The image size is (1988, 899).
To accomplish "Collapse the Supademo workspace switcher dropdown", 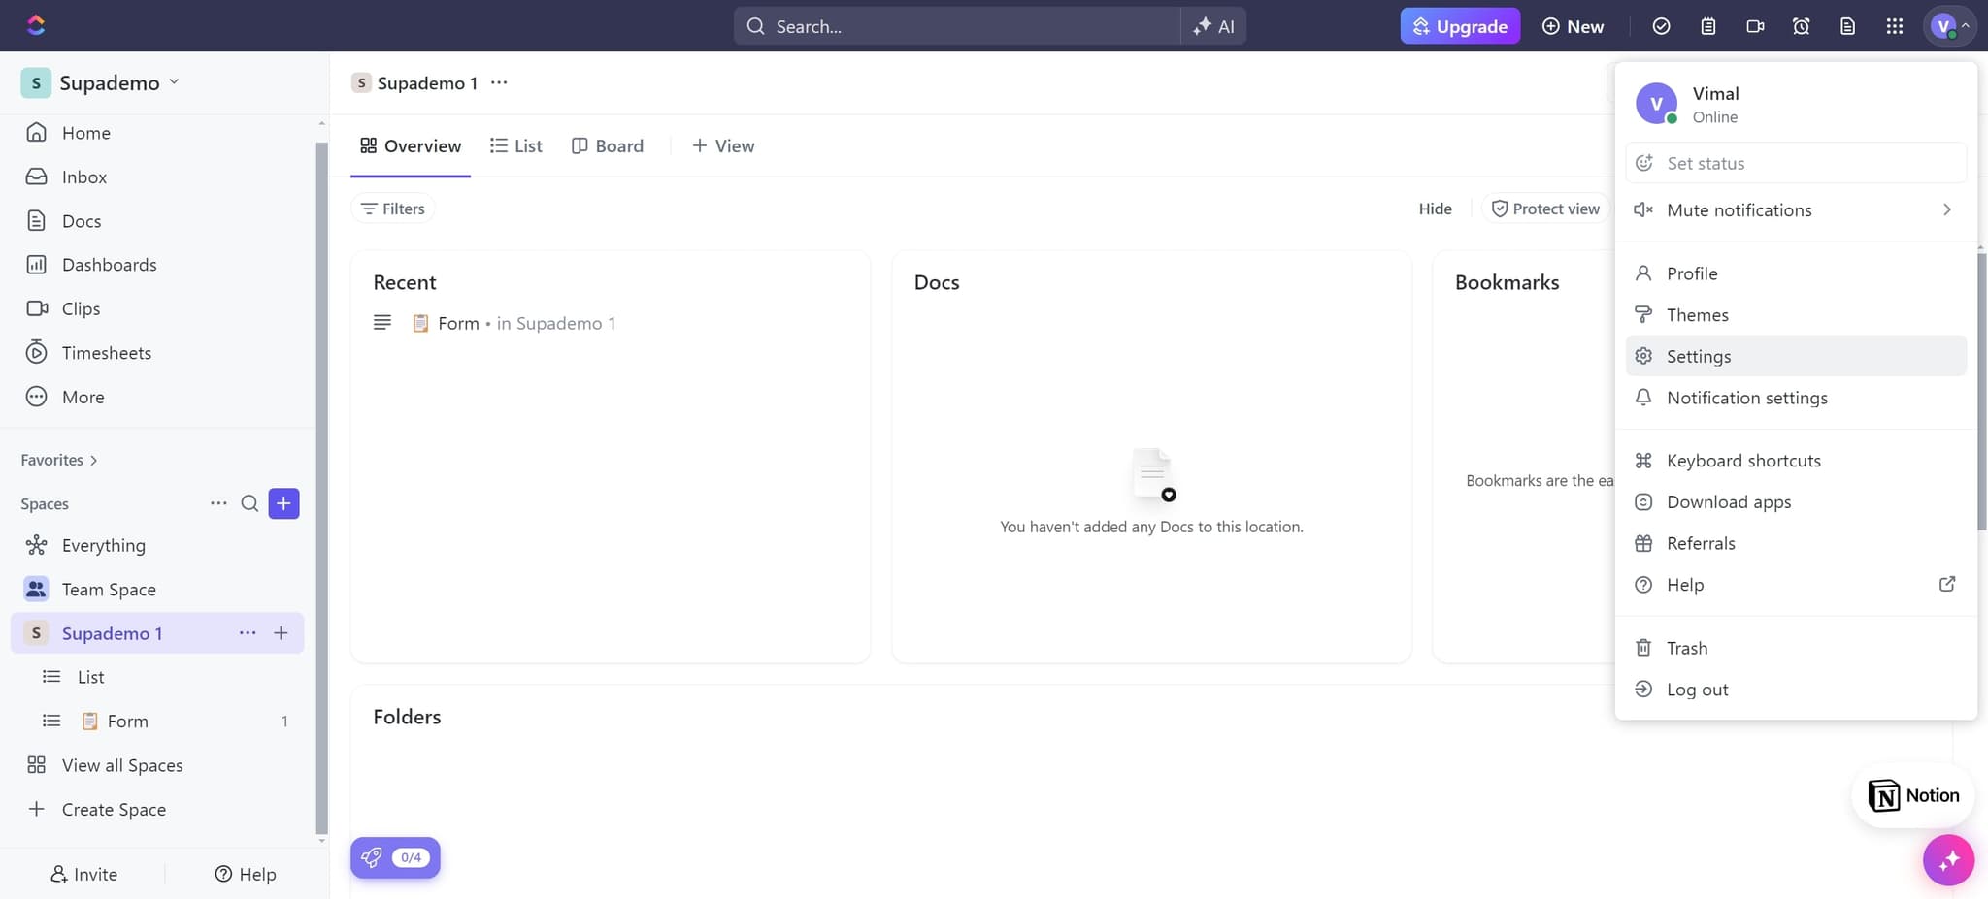I will coord(175,82).
